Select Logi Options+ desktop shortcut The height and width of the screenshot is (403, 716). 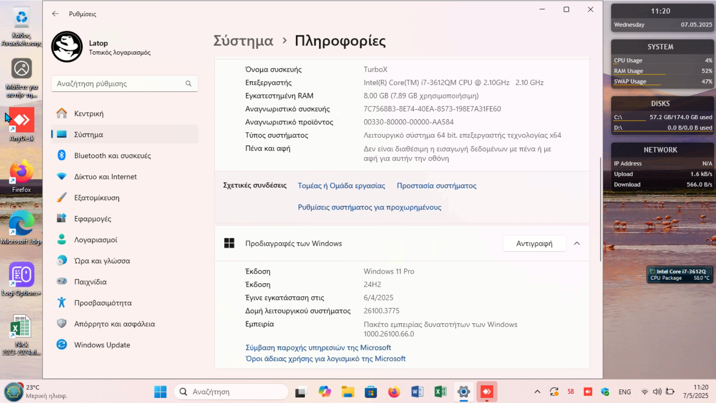tap(21, 279)
